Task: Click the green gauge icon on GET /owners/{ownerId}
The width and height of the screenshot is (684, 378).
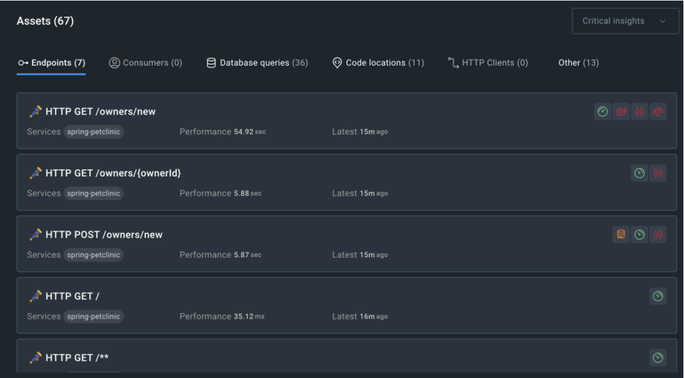Action: [639, 173]
